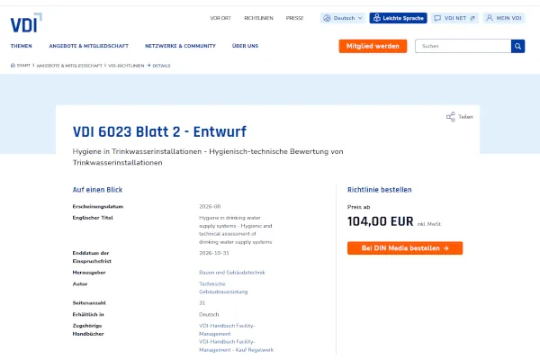Click the Enddatum der Einspruchsfrist label

pos(92,257)
